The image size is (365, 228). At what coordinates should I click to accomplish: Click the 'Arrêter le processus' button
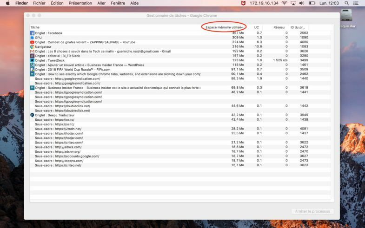[312, 211]
